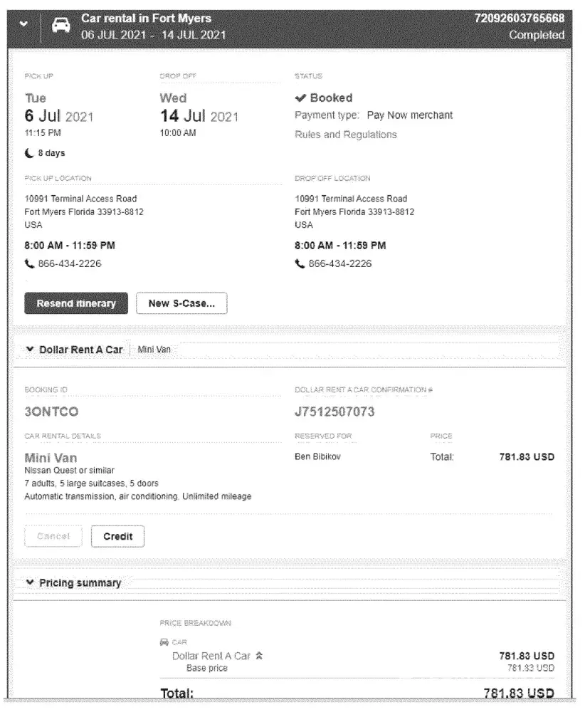Click itinerary number 72092603765668 in header
The width and height of the screenshot is (585, 712).
click(x=519, y=19)
